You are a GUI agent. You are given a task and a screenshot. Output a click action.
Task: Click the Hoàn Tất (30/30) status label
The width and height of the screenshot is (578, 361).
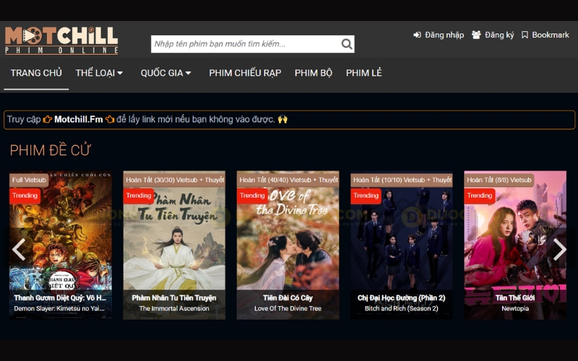tap(174, 180)
